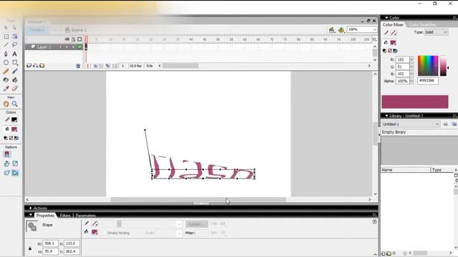This screenshot has width=458, height=257.
Task: Click the hex color field #993366
Action: pyautogui.click(x=428, y=81)
